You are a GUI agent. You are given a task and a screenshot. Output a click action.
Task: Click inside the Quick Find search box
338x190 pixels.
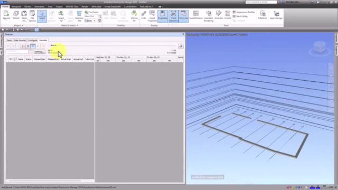[x=91, y=16]
